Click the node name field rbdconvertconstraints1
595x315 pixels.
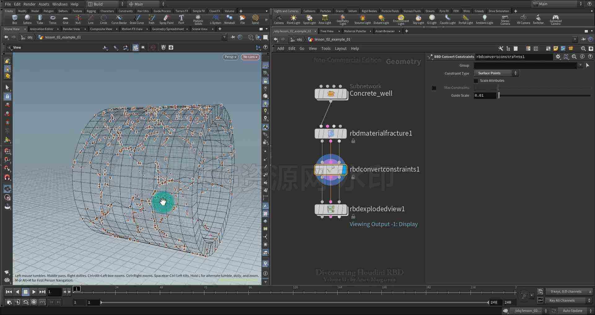tap(514, 57)
